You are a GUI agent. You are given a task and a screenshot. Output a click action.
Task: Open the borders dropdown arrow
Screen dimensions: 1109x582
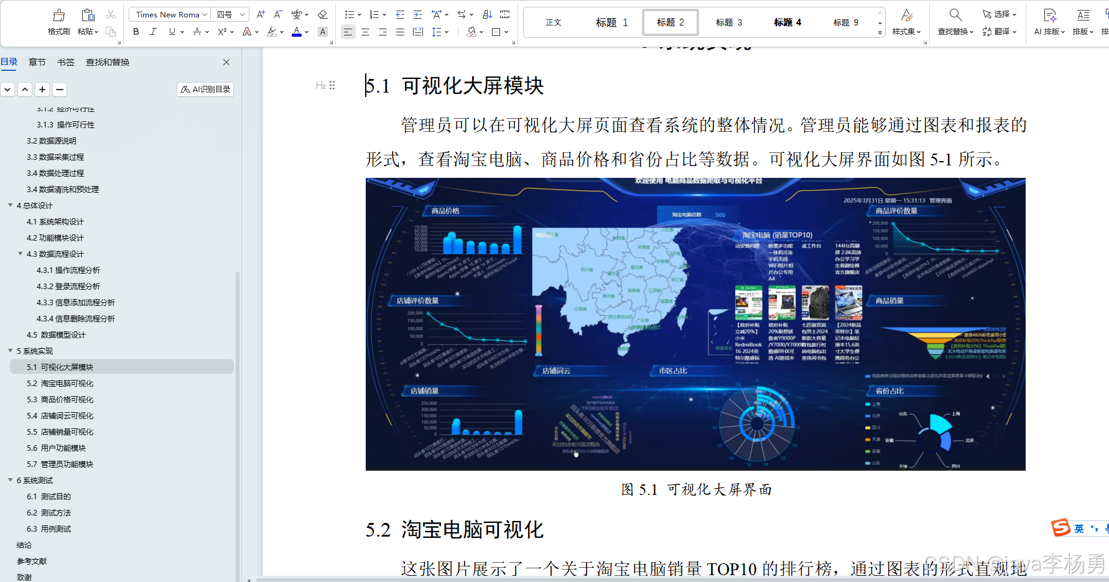point(506,32)
